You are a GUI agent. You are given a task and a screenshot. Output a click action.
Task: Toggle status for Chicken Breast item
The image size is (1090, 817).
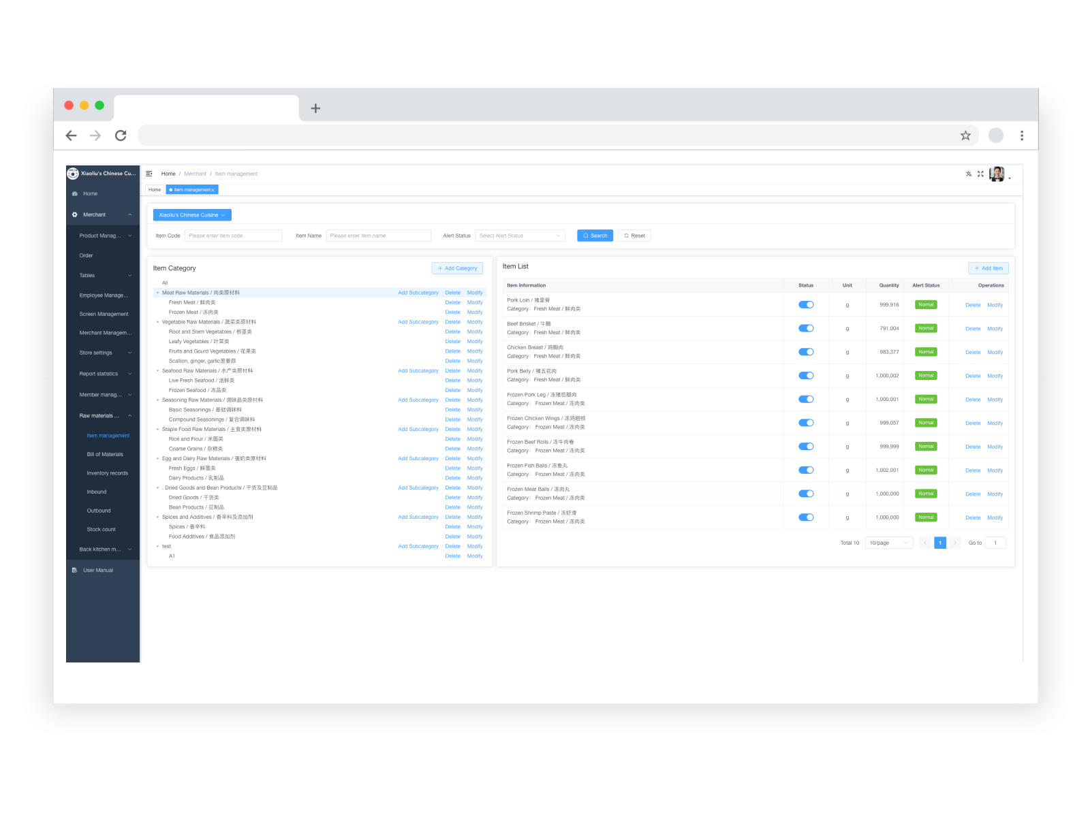pyautogui.click(x=806, y=352)
